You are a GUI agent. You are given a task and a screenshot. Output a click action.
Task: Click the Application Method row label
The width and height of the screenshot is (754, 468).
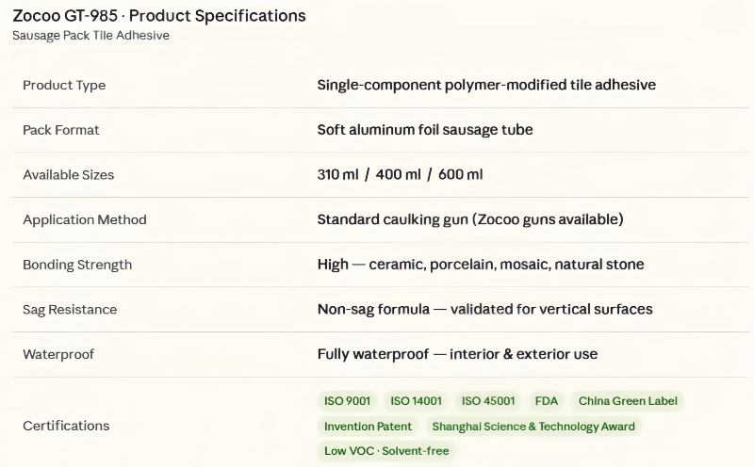coord(85,219)
